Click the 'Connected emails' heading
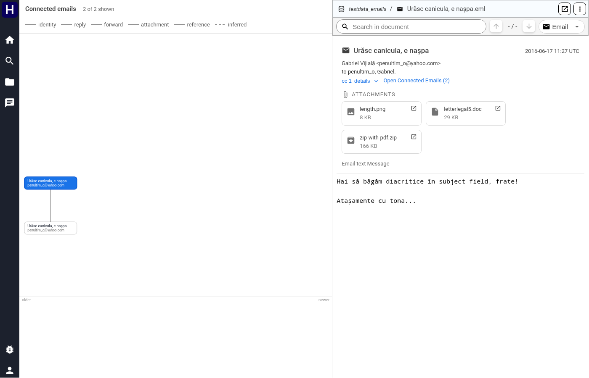Image resolution: width=589 pixels, height=378 pixels. point(50,9)
